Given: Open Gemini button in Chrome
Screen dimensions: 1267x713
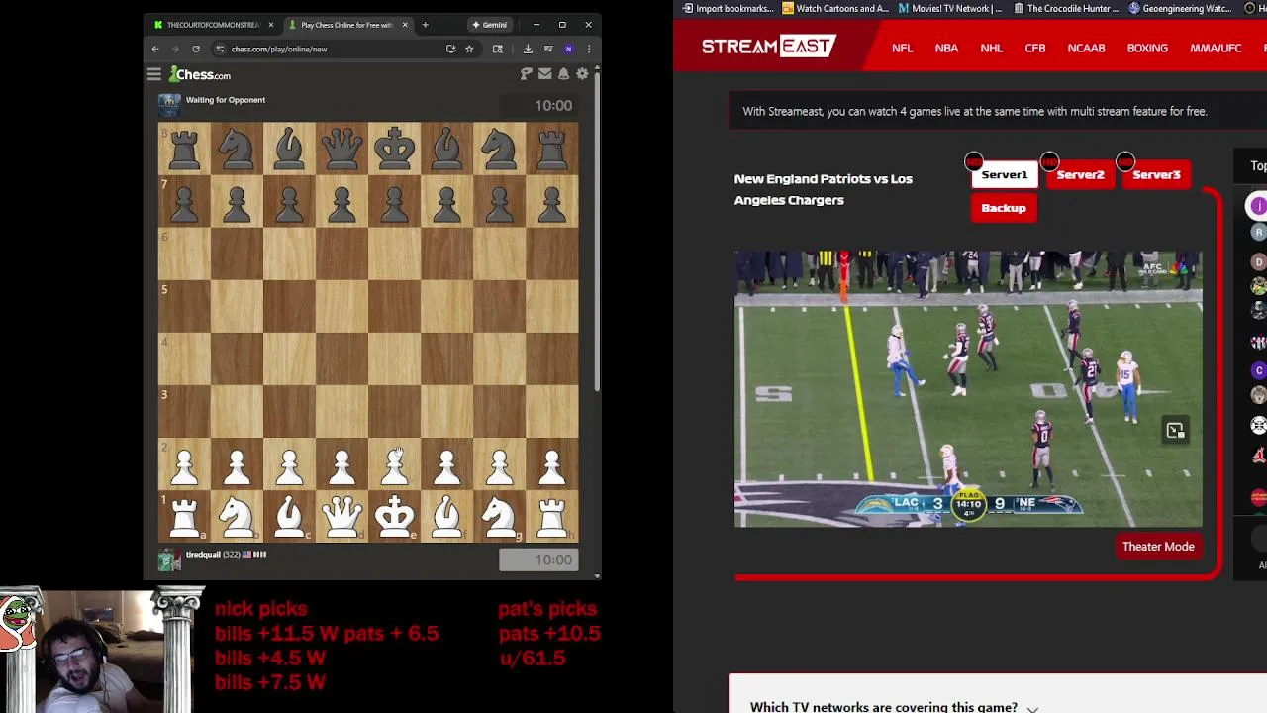Looking at the screenshot, I should (490, 25).
